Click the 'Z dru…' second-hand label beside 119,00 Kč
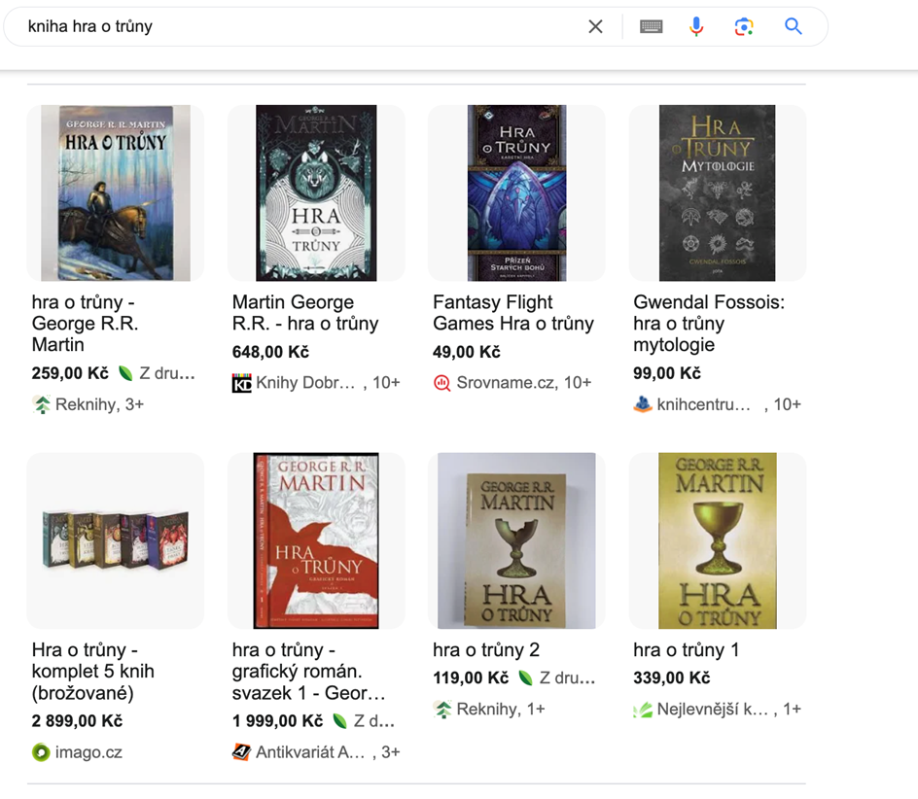 (x=567, y=677)
